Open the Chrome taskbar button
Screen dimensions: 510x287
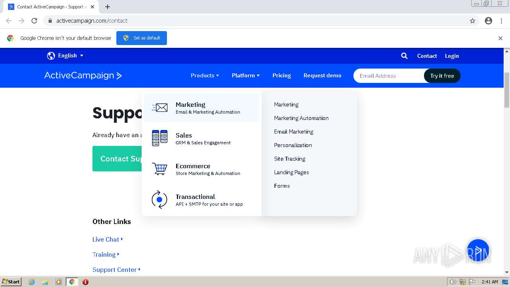coord(72,282)
